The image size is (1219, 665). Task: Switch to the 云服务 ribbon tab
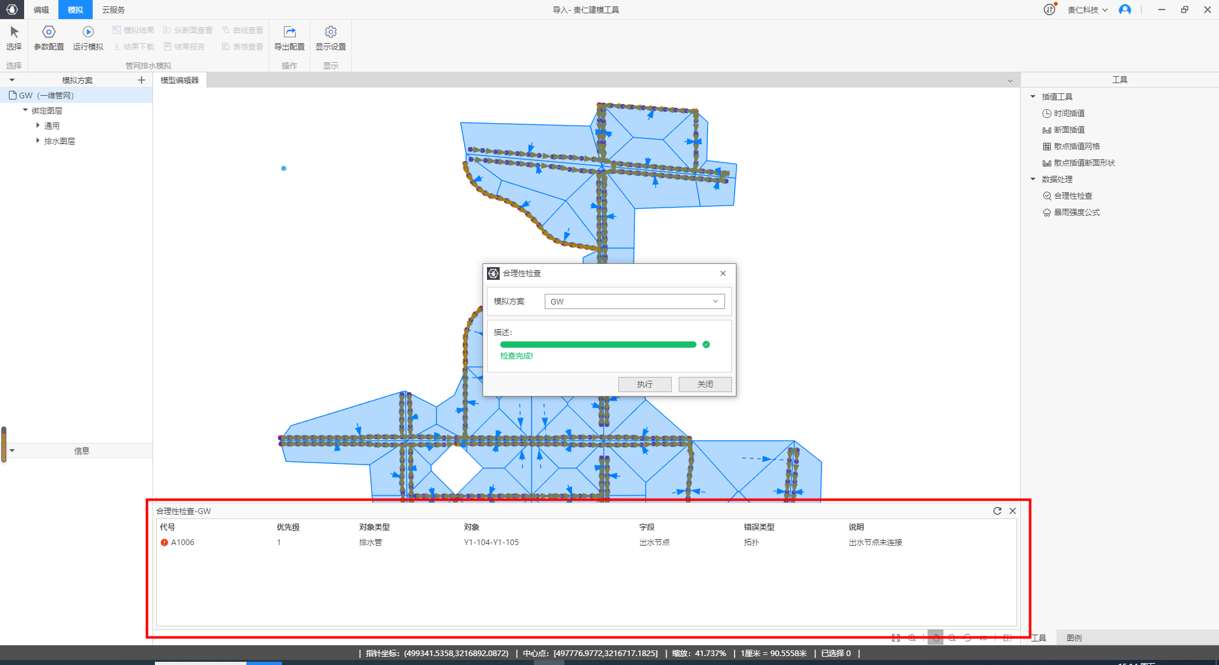point(114,10)
